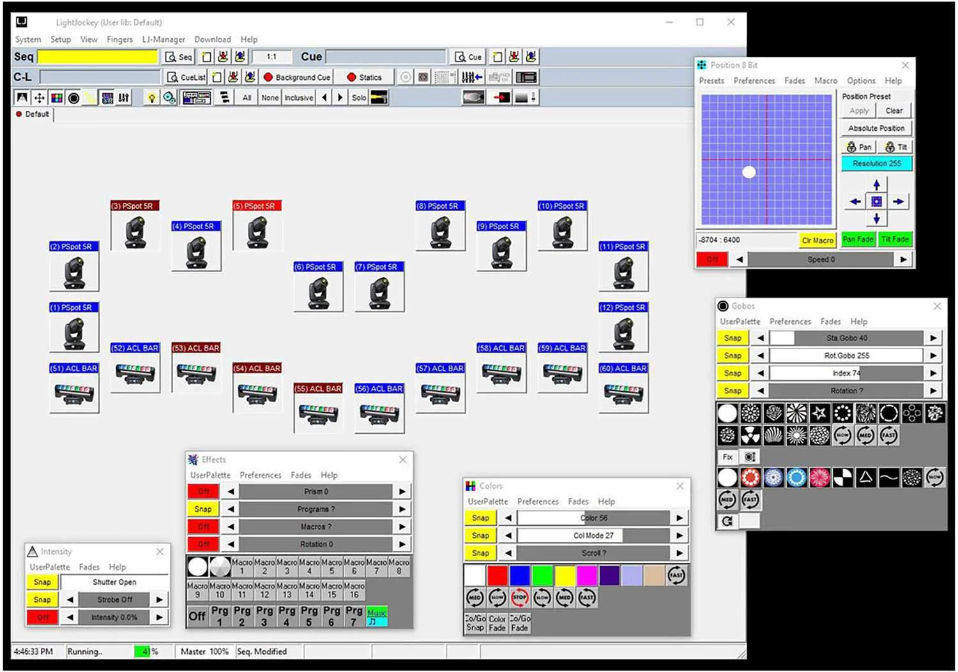Click the Sta.Gobo 40 slider bar

pos(846,338)
